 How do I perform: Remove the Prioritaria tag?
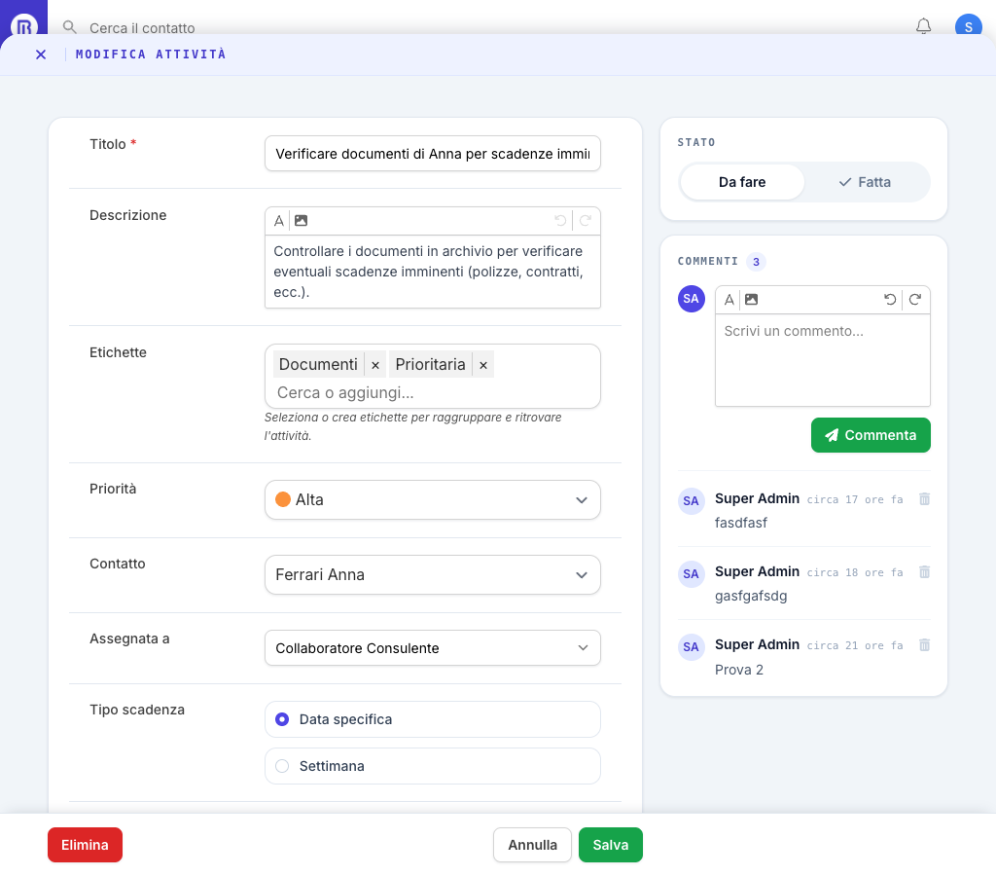pyautogui.click(x=483, y=365)
